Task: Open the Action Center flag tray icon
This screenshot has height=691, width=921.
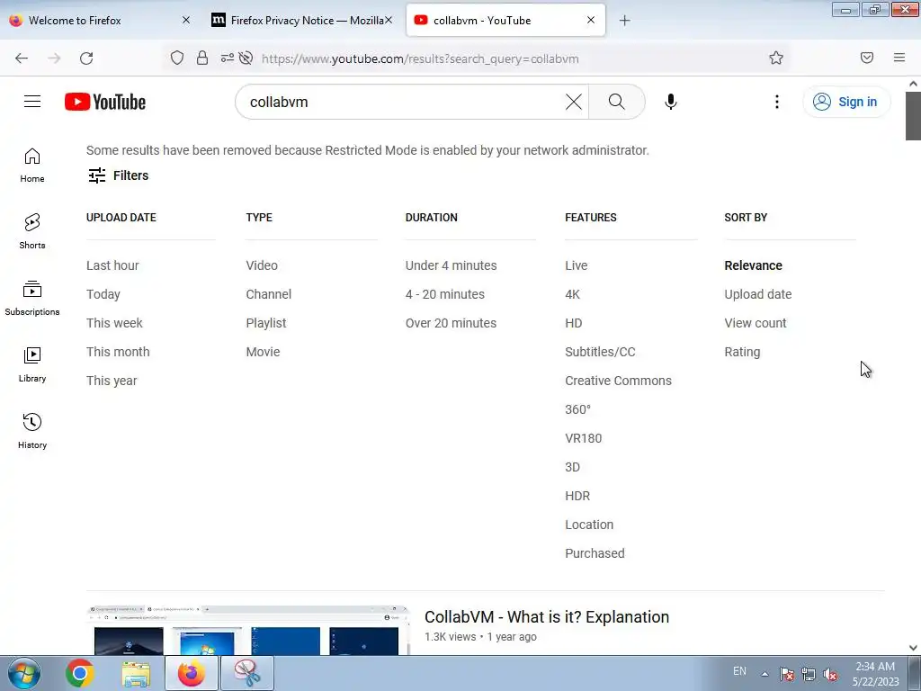Action: coord(786,674)
